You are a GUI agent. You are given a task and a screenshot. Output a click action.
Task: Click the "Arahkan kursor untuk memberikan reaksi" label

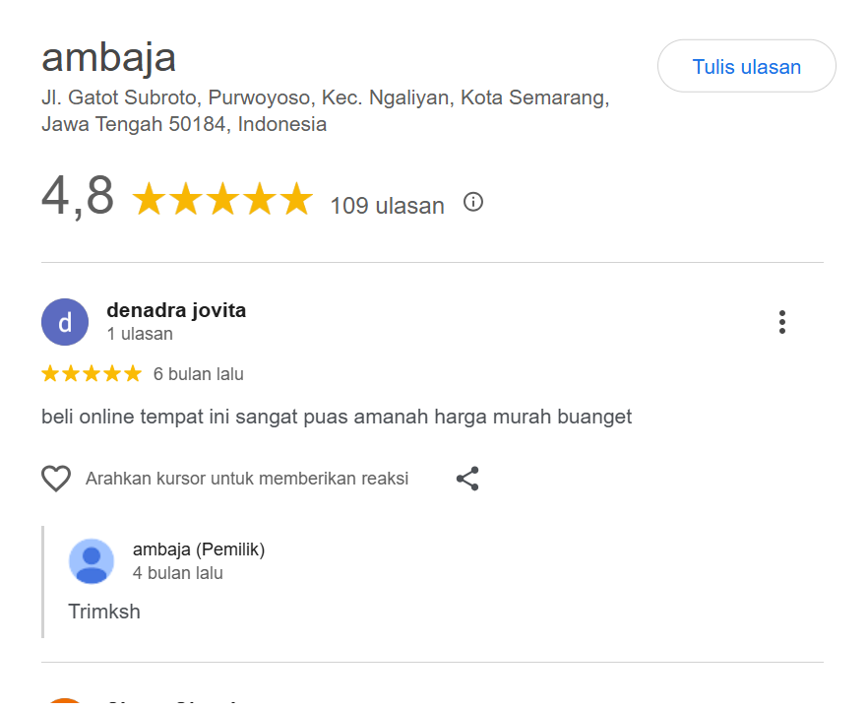[247, 479]
